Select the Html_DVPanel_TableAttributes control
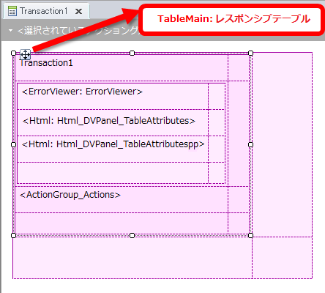 [109, 121]
